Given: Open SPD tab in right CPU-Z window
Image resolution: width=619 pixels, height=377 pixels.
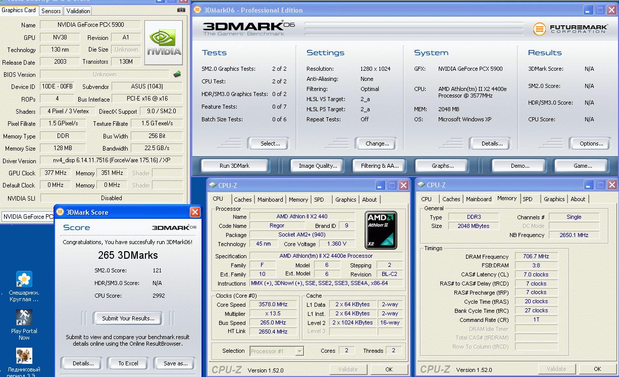Looking at the screenshot, I should 528,199.
